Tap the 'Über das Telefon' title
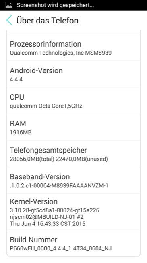The image size is (147, 263). pyautogui.click(x=47, y=21)
